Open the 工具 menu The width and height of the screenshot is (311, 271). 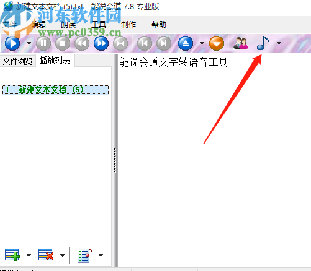[x=99, y=25]
